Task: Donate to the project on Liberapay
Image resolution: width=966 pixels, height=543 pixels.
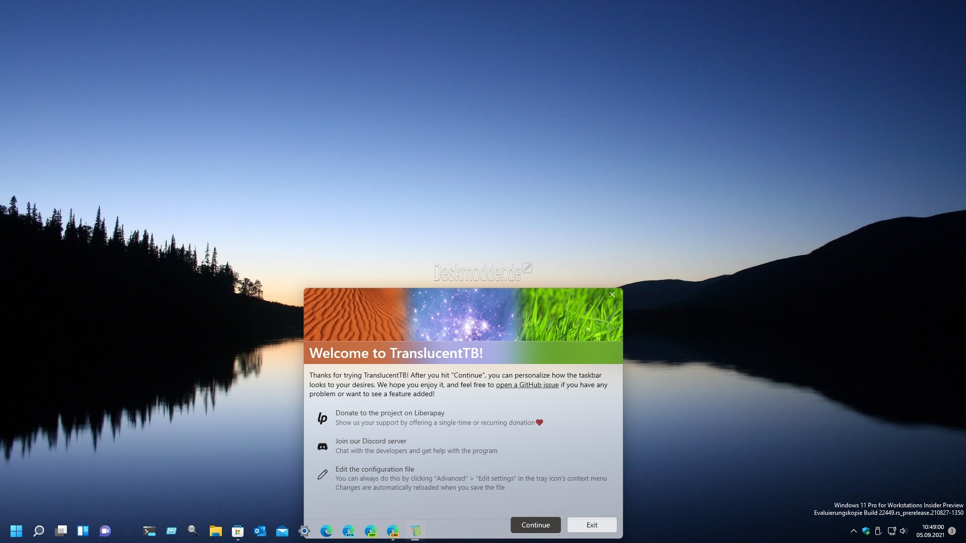Action: click(x=389, y=413)
